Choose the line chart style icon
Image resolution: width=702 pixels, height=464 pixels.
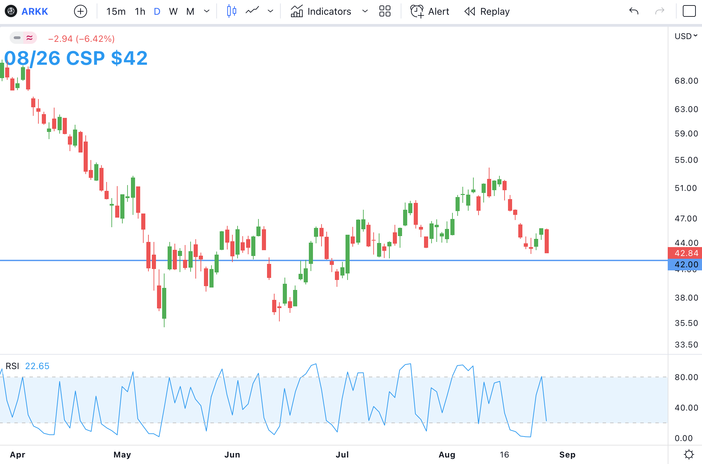click(x=252, y=11)
